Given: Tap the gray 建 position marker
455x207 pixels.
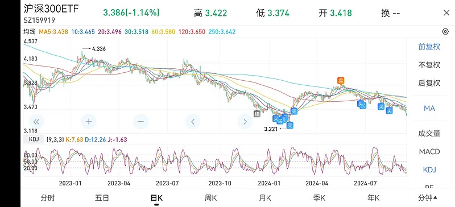Looking at the screenshot, I should (x=257, y=114).
